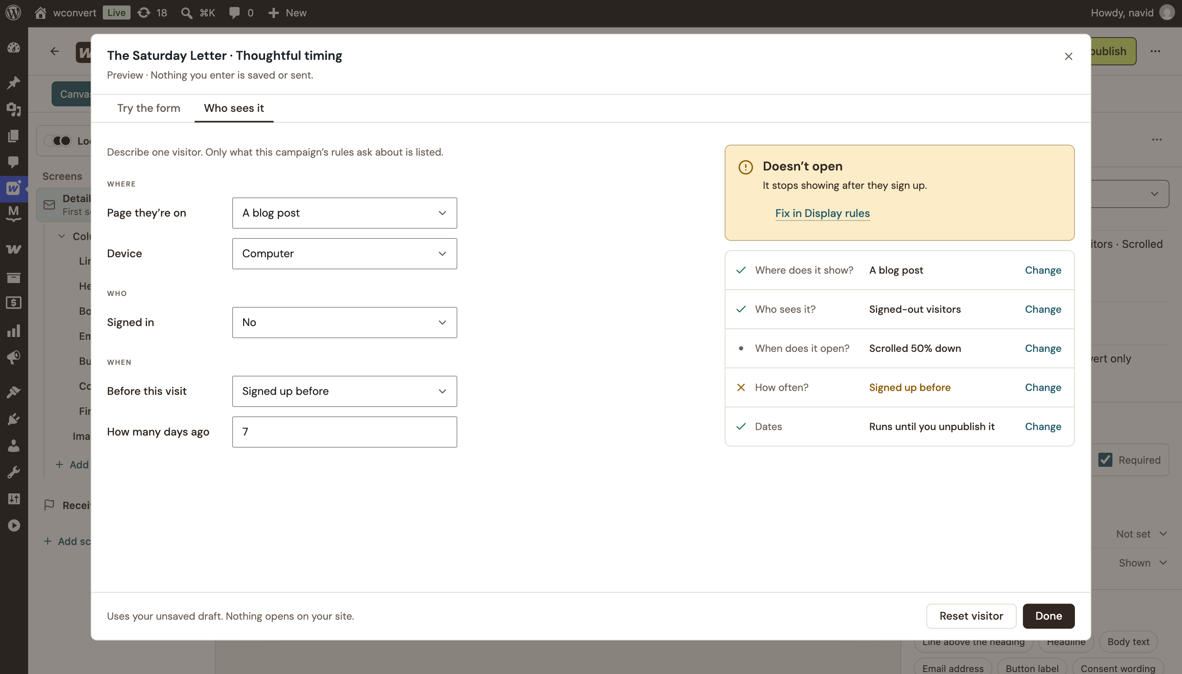Open Users icon in admin sidebar
The height and width of the screenshot is (674, 1182).
[x=13, y=445]
